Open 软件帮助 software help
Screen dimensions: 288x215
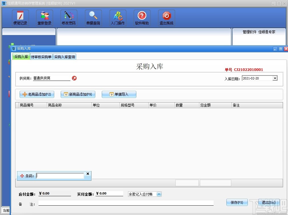coord(142,17)
